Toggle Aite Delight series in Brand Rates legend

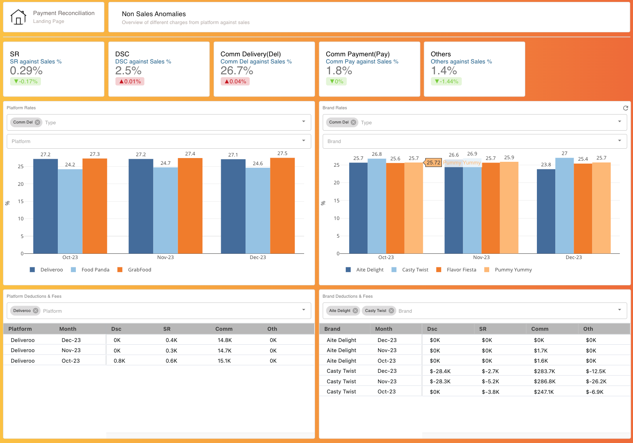point(365,270)
